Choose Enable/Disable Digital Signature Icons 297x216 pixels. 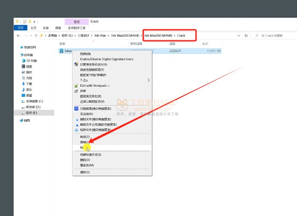tap(106, 59)
